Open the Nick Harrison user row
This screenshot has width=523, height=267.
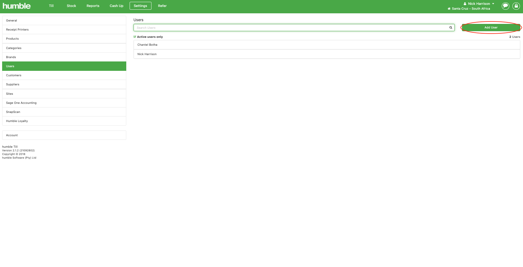coord(327,54)
